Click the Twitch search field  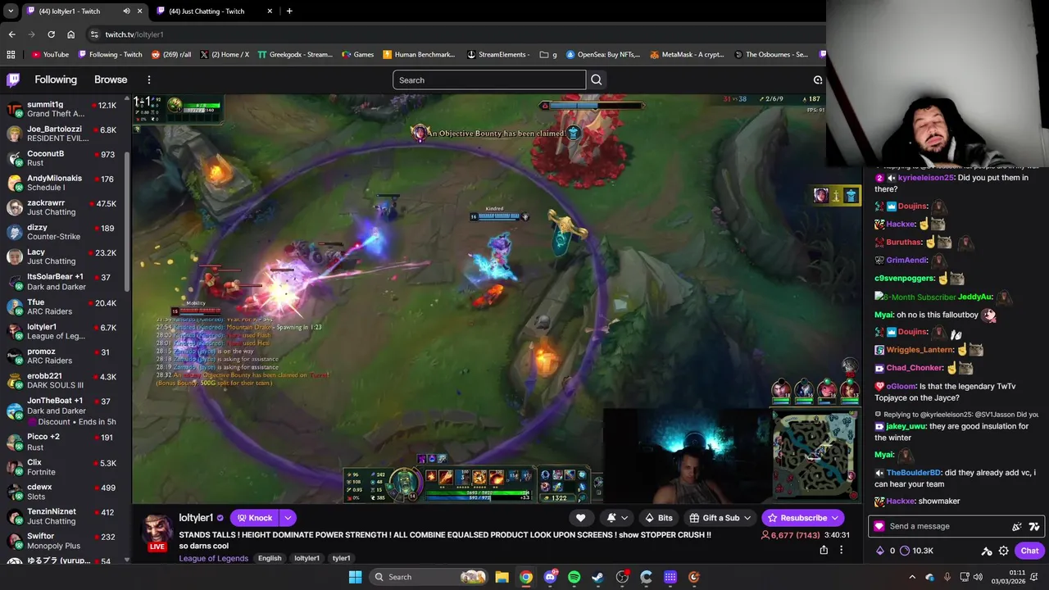tap(489, 79)
